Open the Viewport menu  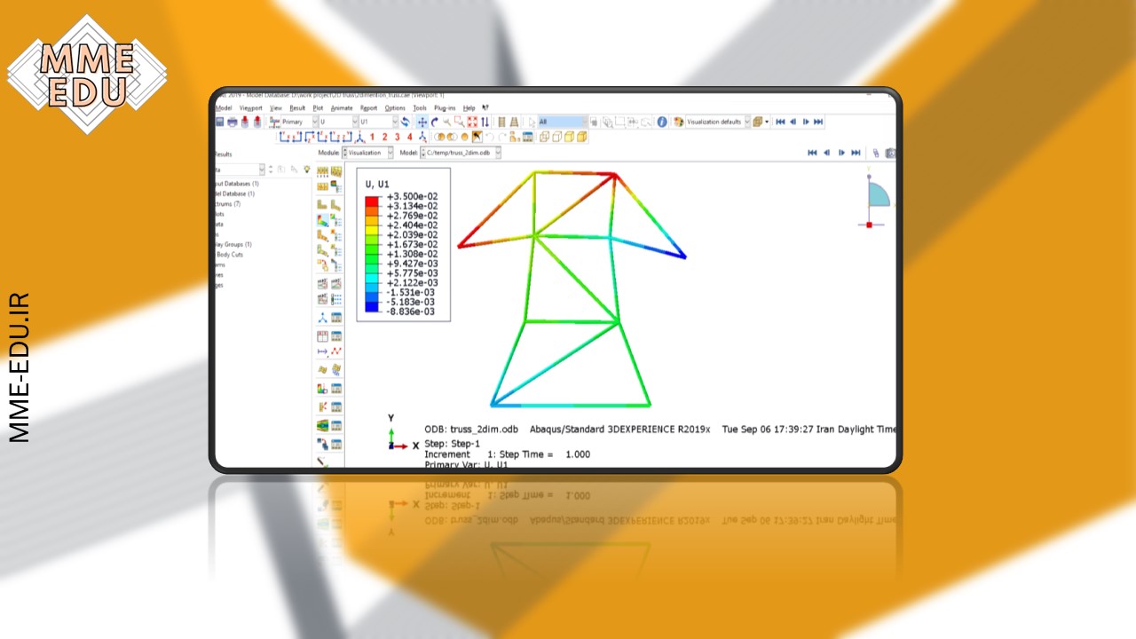251,107
